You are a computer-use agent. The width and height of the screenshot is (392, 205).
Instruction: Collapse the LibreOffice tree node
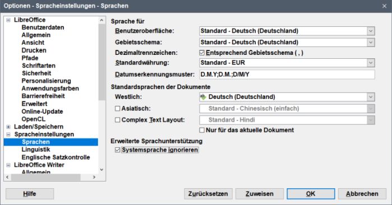(x=8, y=20)
